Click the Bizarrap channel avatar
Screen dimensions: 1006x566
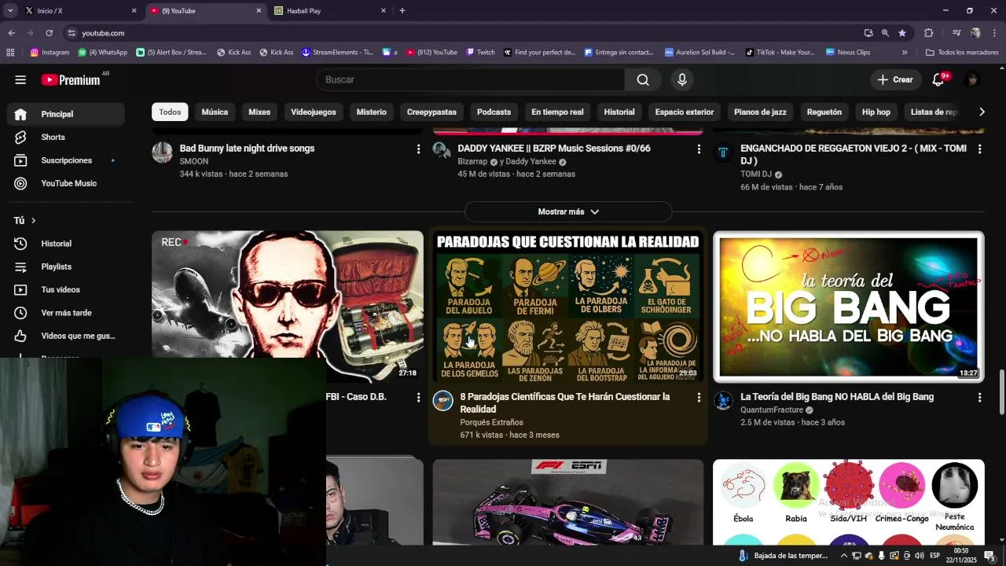coord(442,151)
